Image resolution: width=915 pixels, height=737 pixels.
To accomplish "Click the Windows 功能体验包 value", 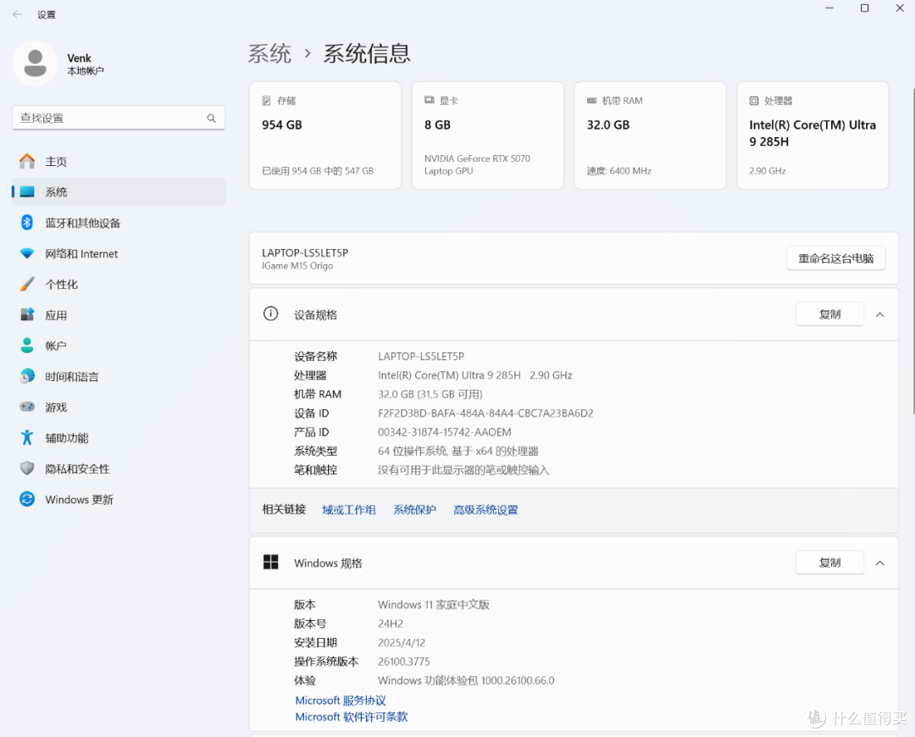I will [x=466, y=680].
